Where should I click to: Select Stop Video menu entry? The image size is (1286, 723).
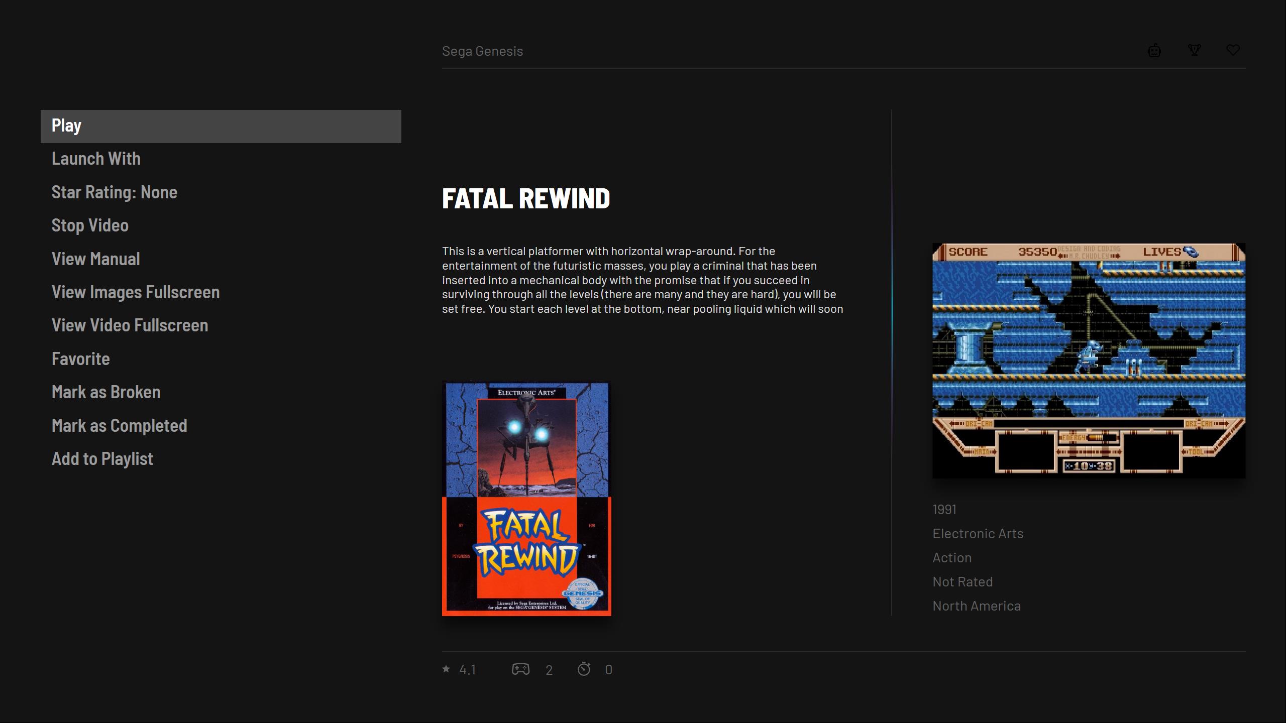(221, 225)
